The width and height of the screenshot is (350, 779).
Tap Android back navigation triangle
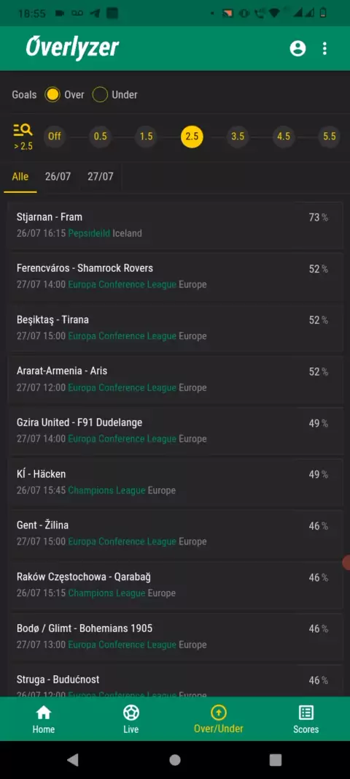[73, 759]
